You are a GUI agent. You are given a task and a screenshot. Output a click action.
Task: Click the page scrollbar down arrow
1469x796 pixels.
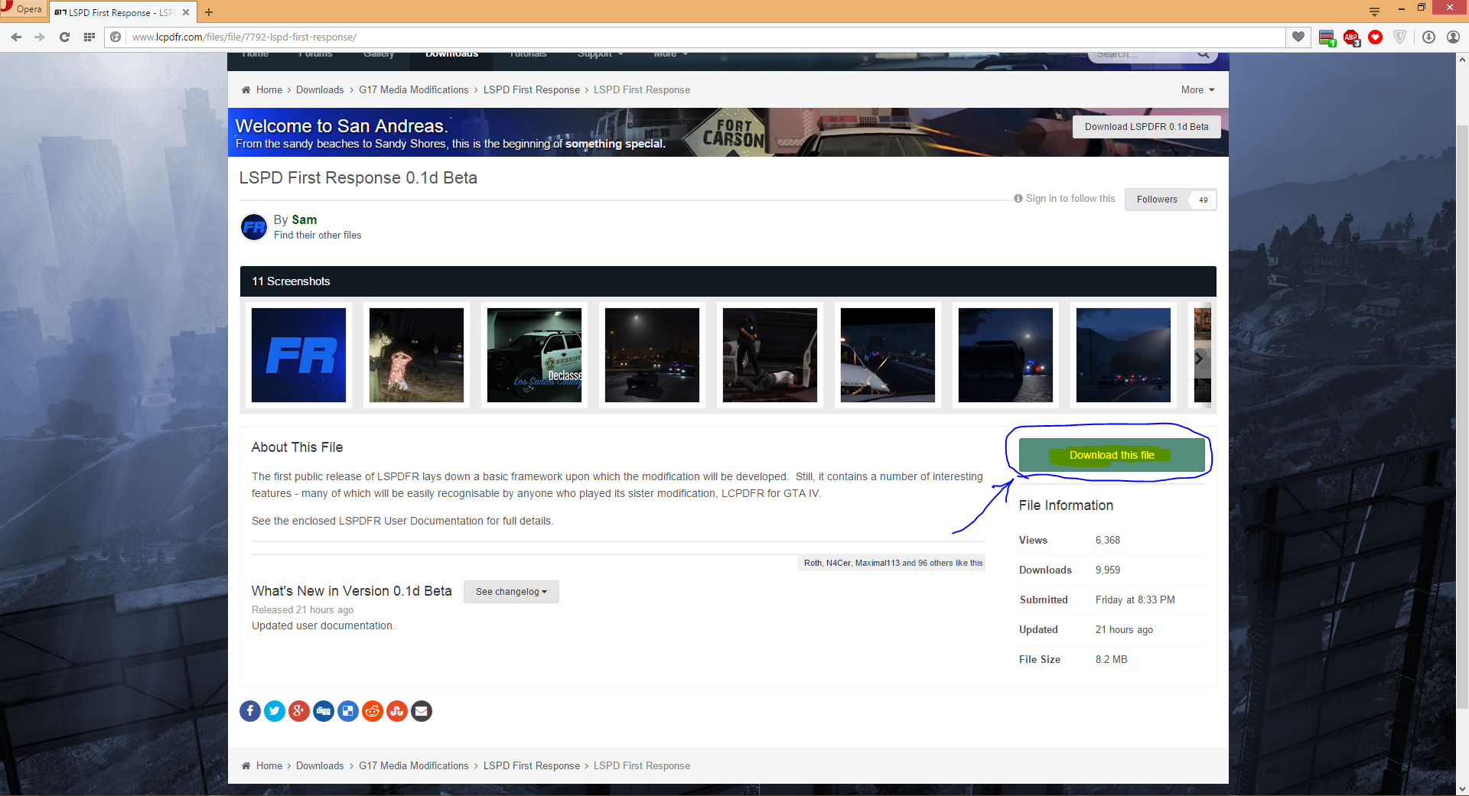1462,789
